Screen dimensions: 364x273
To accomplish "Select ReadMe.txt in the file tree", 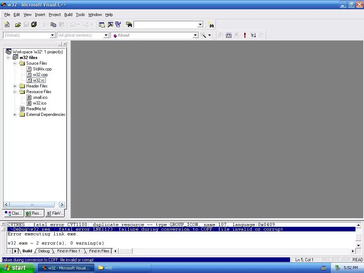I will pos(36,109).
